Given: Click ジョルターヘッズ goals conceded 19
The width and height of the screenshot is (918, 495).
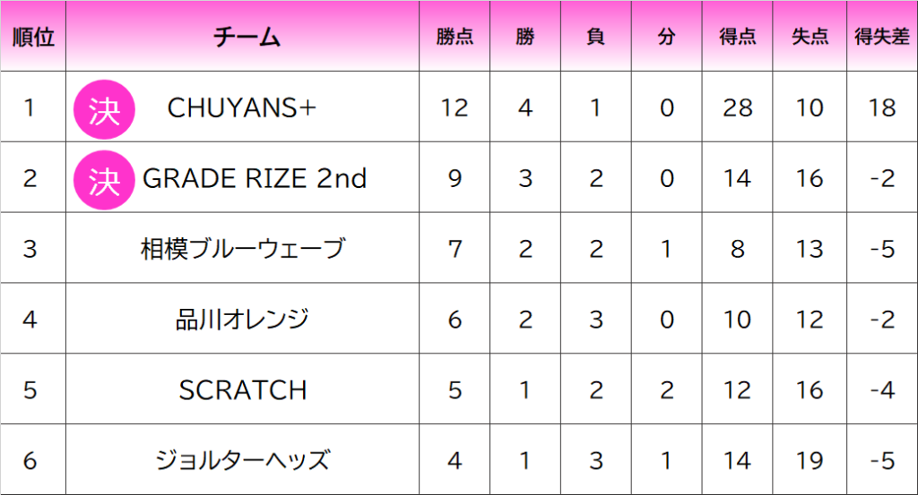Looking at the screenshot, I should pyautogui.click(x=810, y=460).
